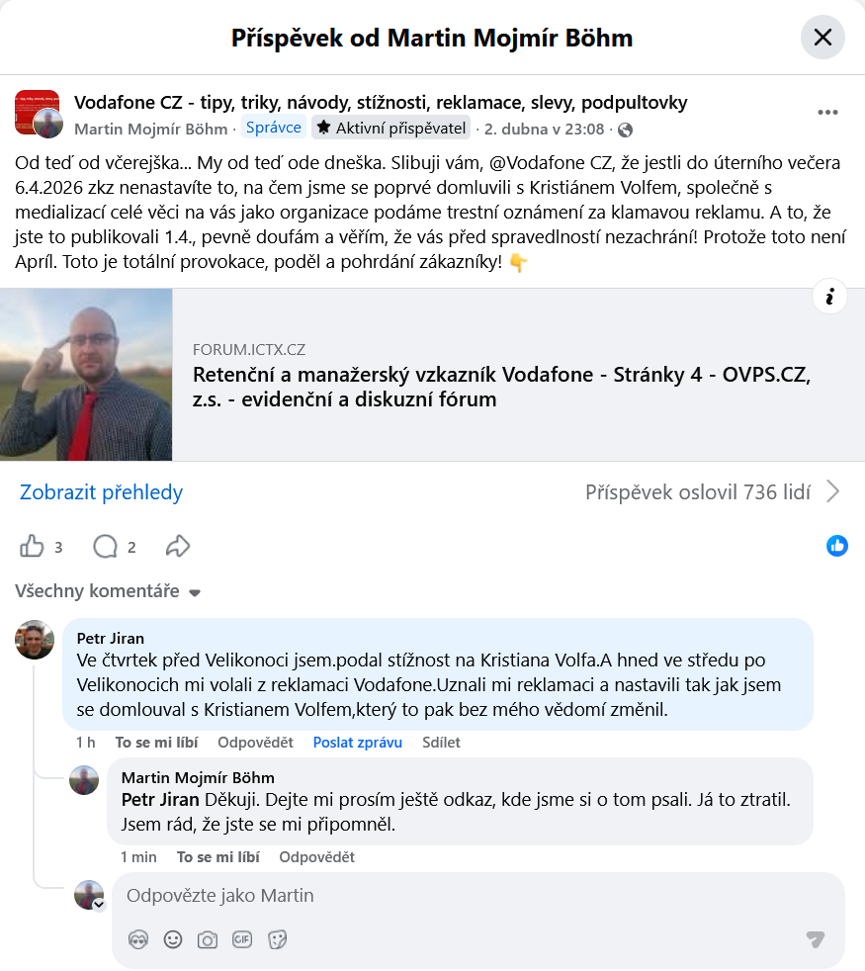This screenshot has height=971, width=865.
Task: Open avatar sticker icon in reply box
Action: (138, 939)
